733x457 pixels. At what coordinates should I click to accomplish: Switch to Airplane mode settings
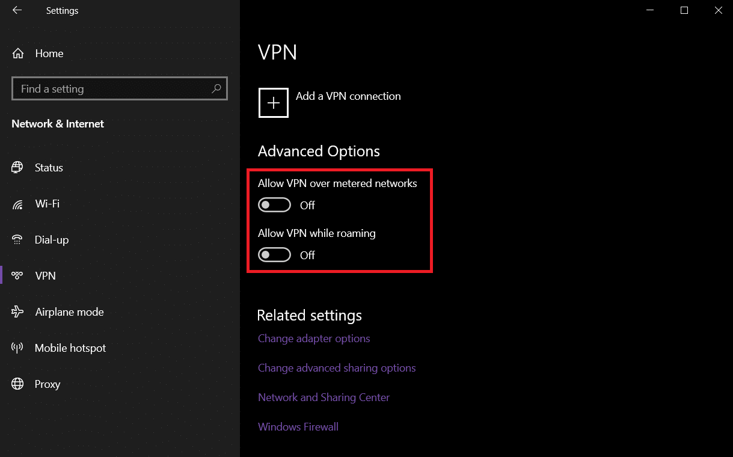[69, 312]
